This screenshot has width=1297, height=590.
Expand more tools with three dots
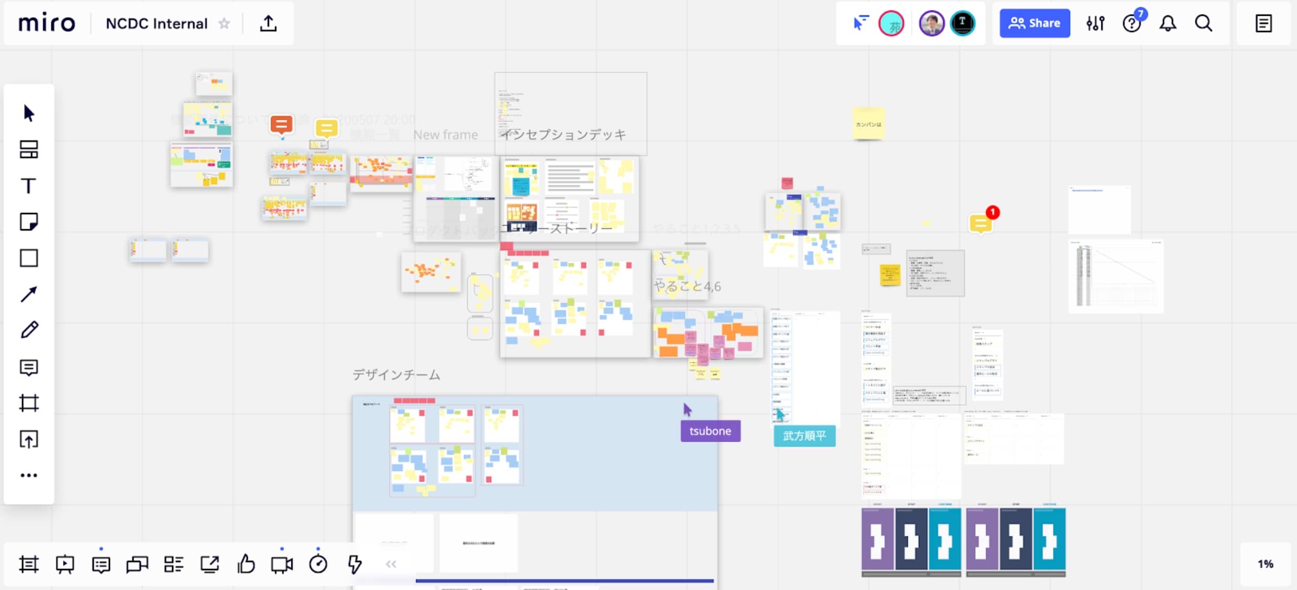[29, 475]
